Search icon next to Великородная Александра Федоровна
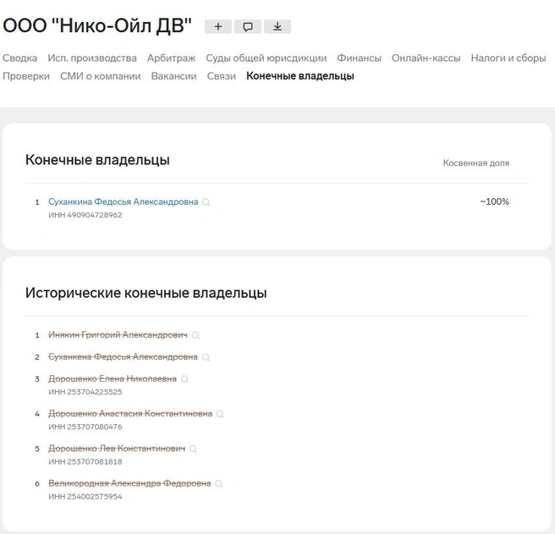 pyautogui.click(x=219, y=484)
